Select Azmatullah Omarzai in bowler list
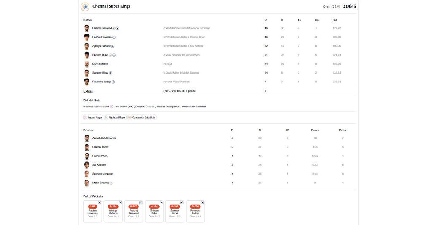Screen dimensions: 441x225 (104, 138)
